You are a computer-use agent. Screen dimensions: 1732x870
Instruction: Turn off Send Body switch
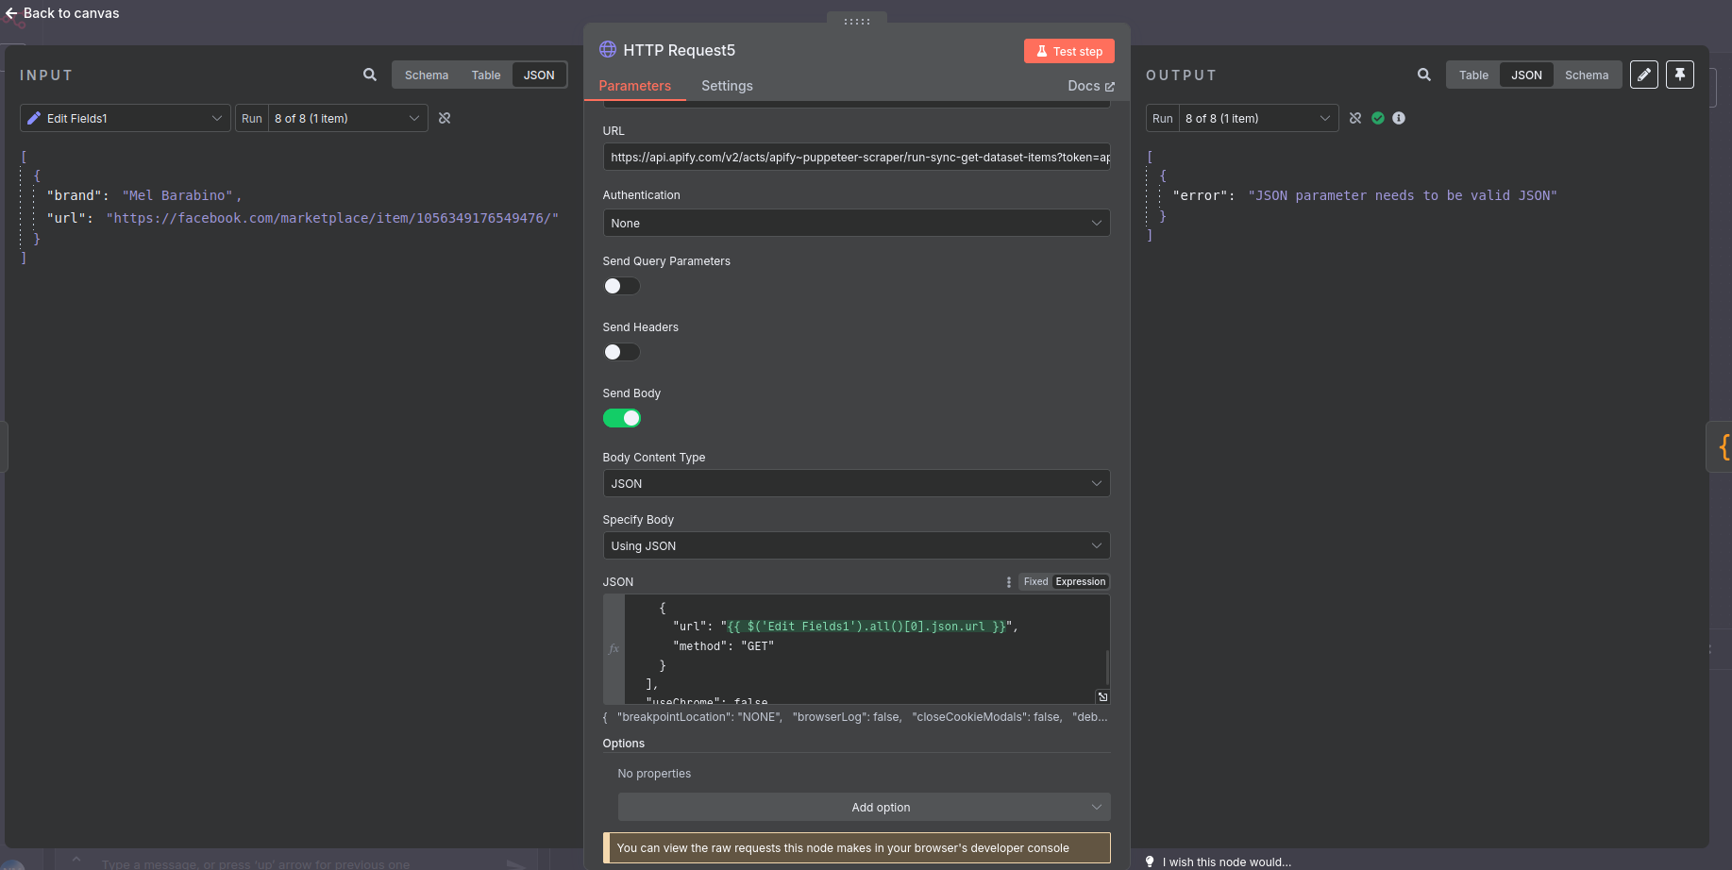tap(621, 418)
